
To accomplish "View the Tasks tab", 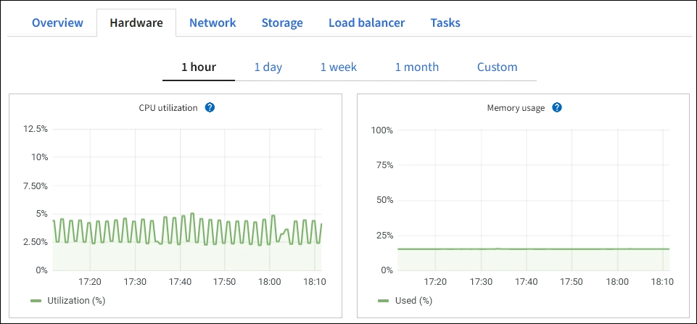I will pos(445,22).
